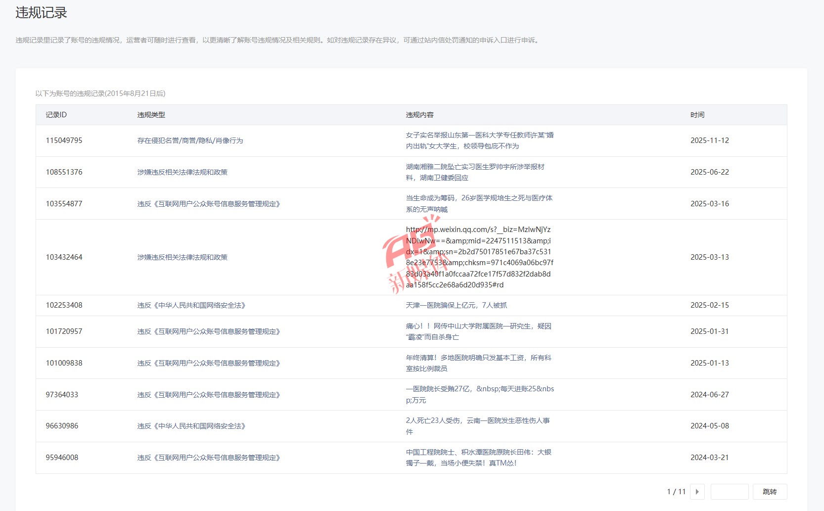824x511 pixels.
Task: Open violation type link for record 103554877
Action: (x=208, y=204)
